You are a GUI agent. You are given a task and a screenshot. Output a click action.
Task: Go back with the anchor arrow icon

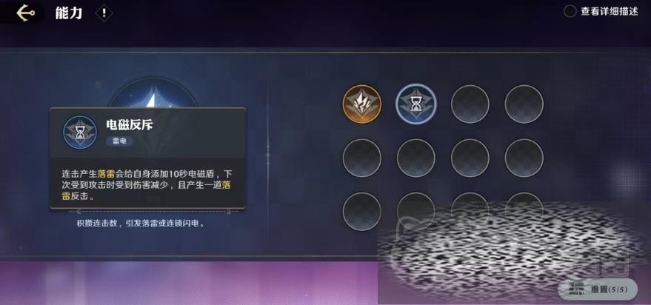(x=25, y=13)
